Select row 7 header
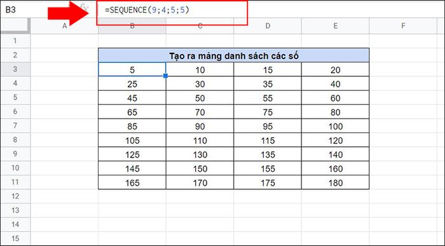 click(x=15, y=126)
